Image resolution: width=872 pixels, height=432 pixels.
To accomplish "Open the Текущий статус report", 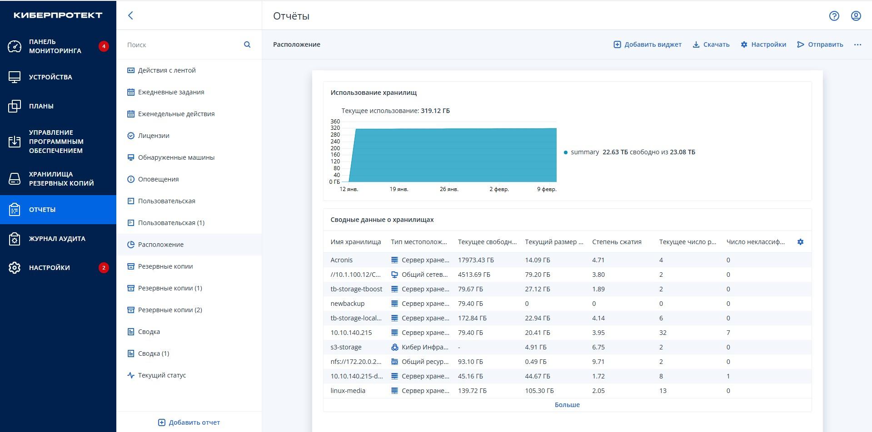I will (162, 375).
